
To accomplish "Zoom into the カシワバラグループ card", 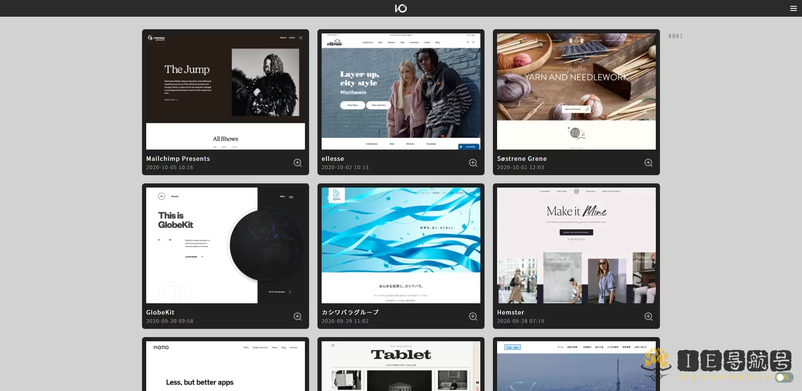I will pyautogui.click(x=473, y=317).
